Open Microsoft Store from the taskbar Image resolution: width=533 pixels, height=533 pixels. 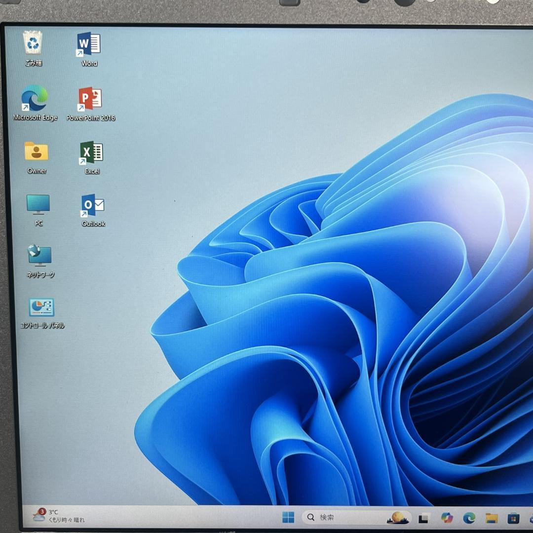513,518
